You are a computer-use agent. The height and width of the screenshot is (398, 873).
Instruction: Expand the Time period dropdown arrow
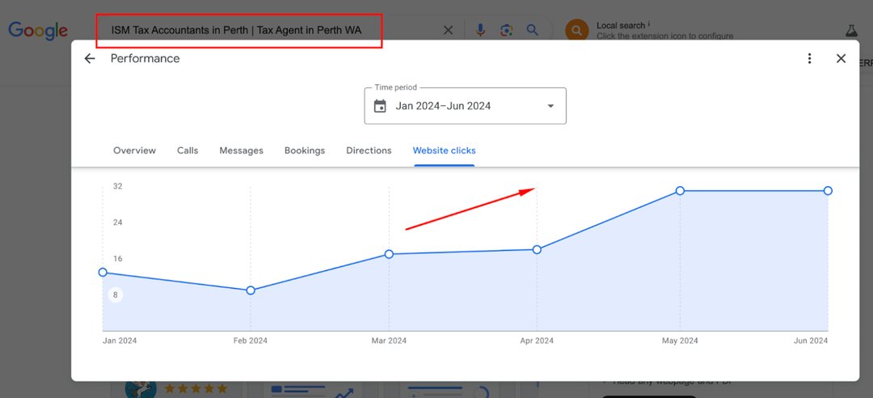coord(550,106)
